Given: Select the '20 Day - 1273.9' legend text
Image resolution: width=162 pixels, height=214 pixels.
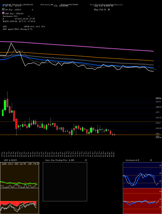Looking at the screenshot, I should tap(13, 6).
